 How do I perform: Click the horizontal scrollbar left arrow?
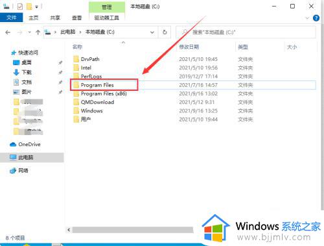(69, 230)
